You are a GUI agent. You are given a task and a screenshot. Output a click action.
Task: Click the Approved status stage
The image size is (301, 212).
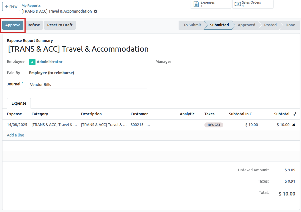coord(246,25)
